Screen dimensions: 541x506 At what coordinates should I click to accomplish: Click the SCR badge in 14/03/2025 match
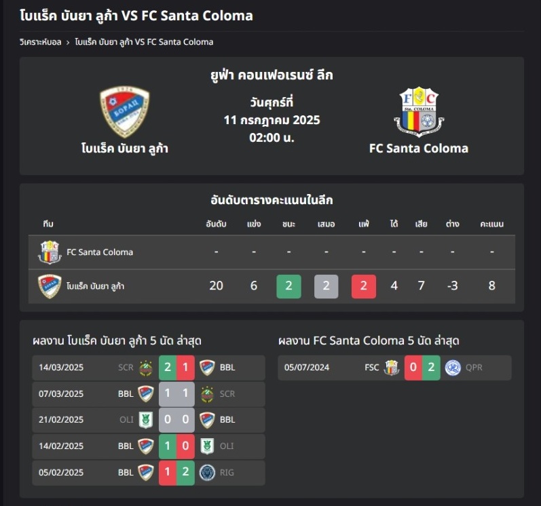click(x=145, y=368)
